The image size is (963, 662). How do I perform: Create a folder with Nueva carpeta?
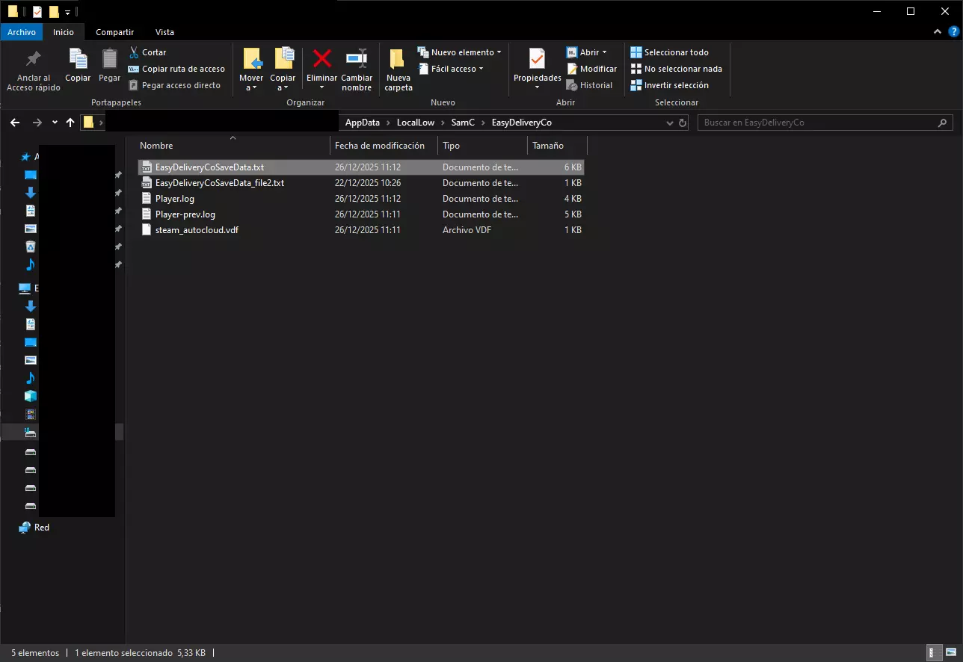[x=399, y=70]
